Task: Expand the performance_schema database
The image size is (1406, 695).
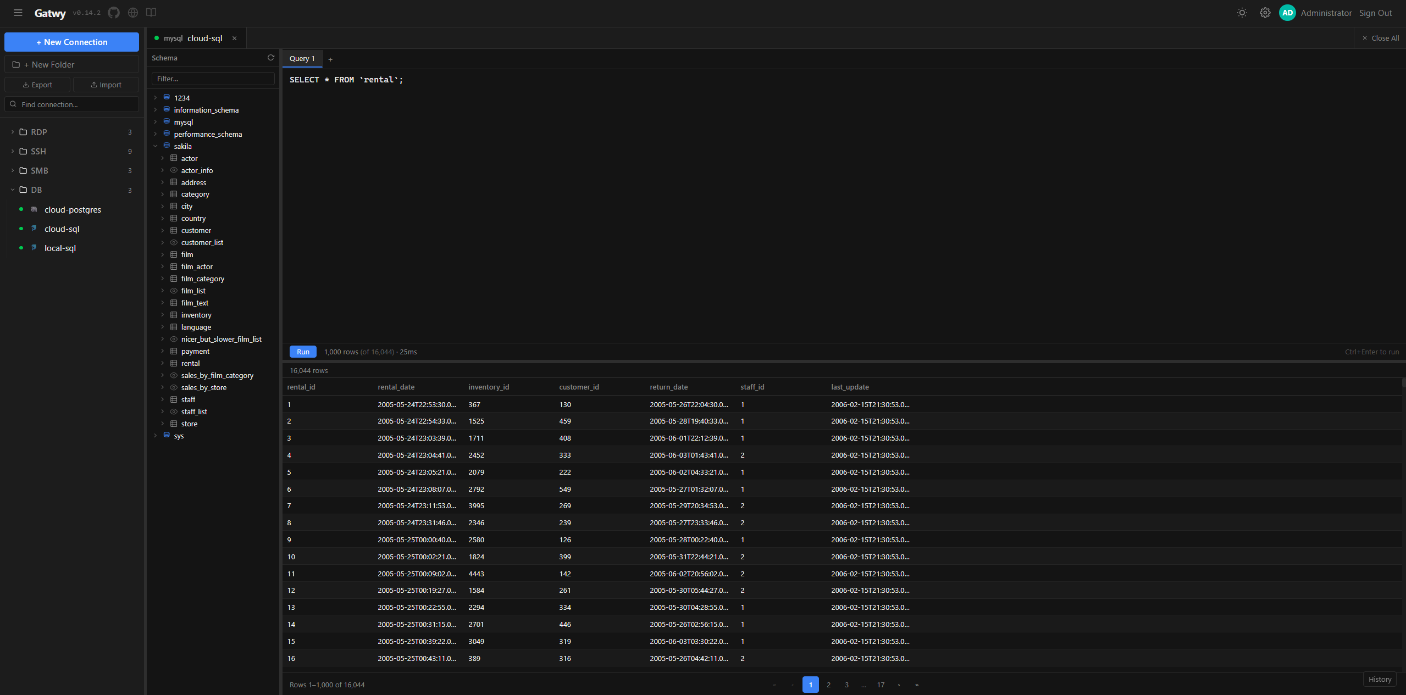Action: pyautogui.click(x=156, y=134)
